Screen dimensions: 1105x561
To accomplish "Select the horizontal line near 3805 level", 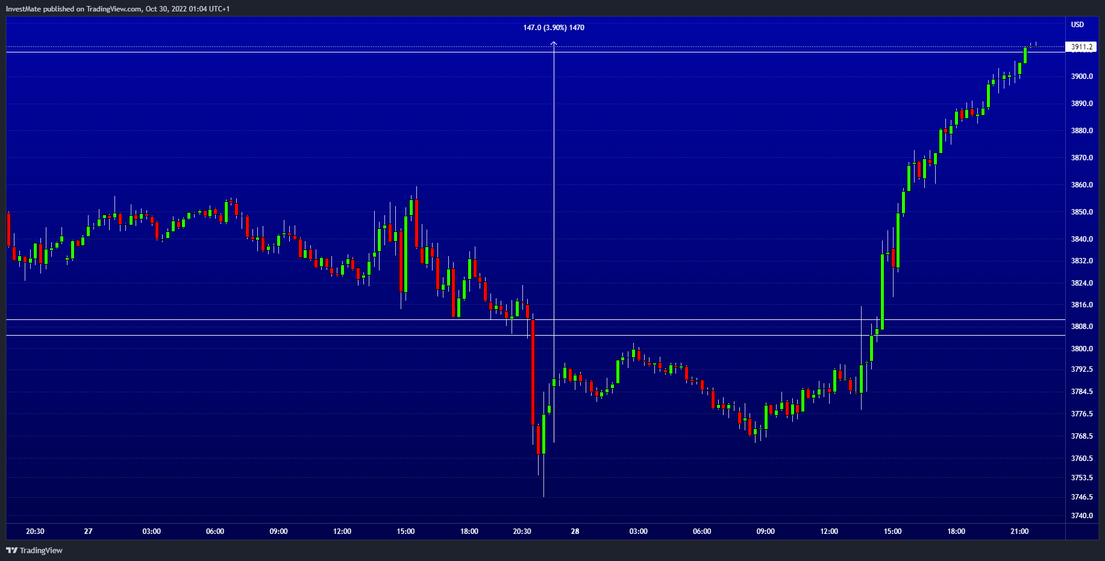I will (536, 335).
